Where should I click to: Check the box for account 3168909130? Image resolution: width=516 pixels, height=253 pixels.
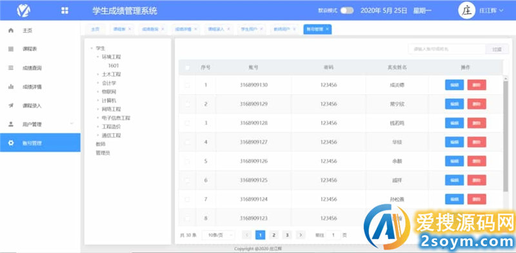pos(188,85)
